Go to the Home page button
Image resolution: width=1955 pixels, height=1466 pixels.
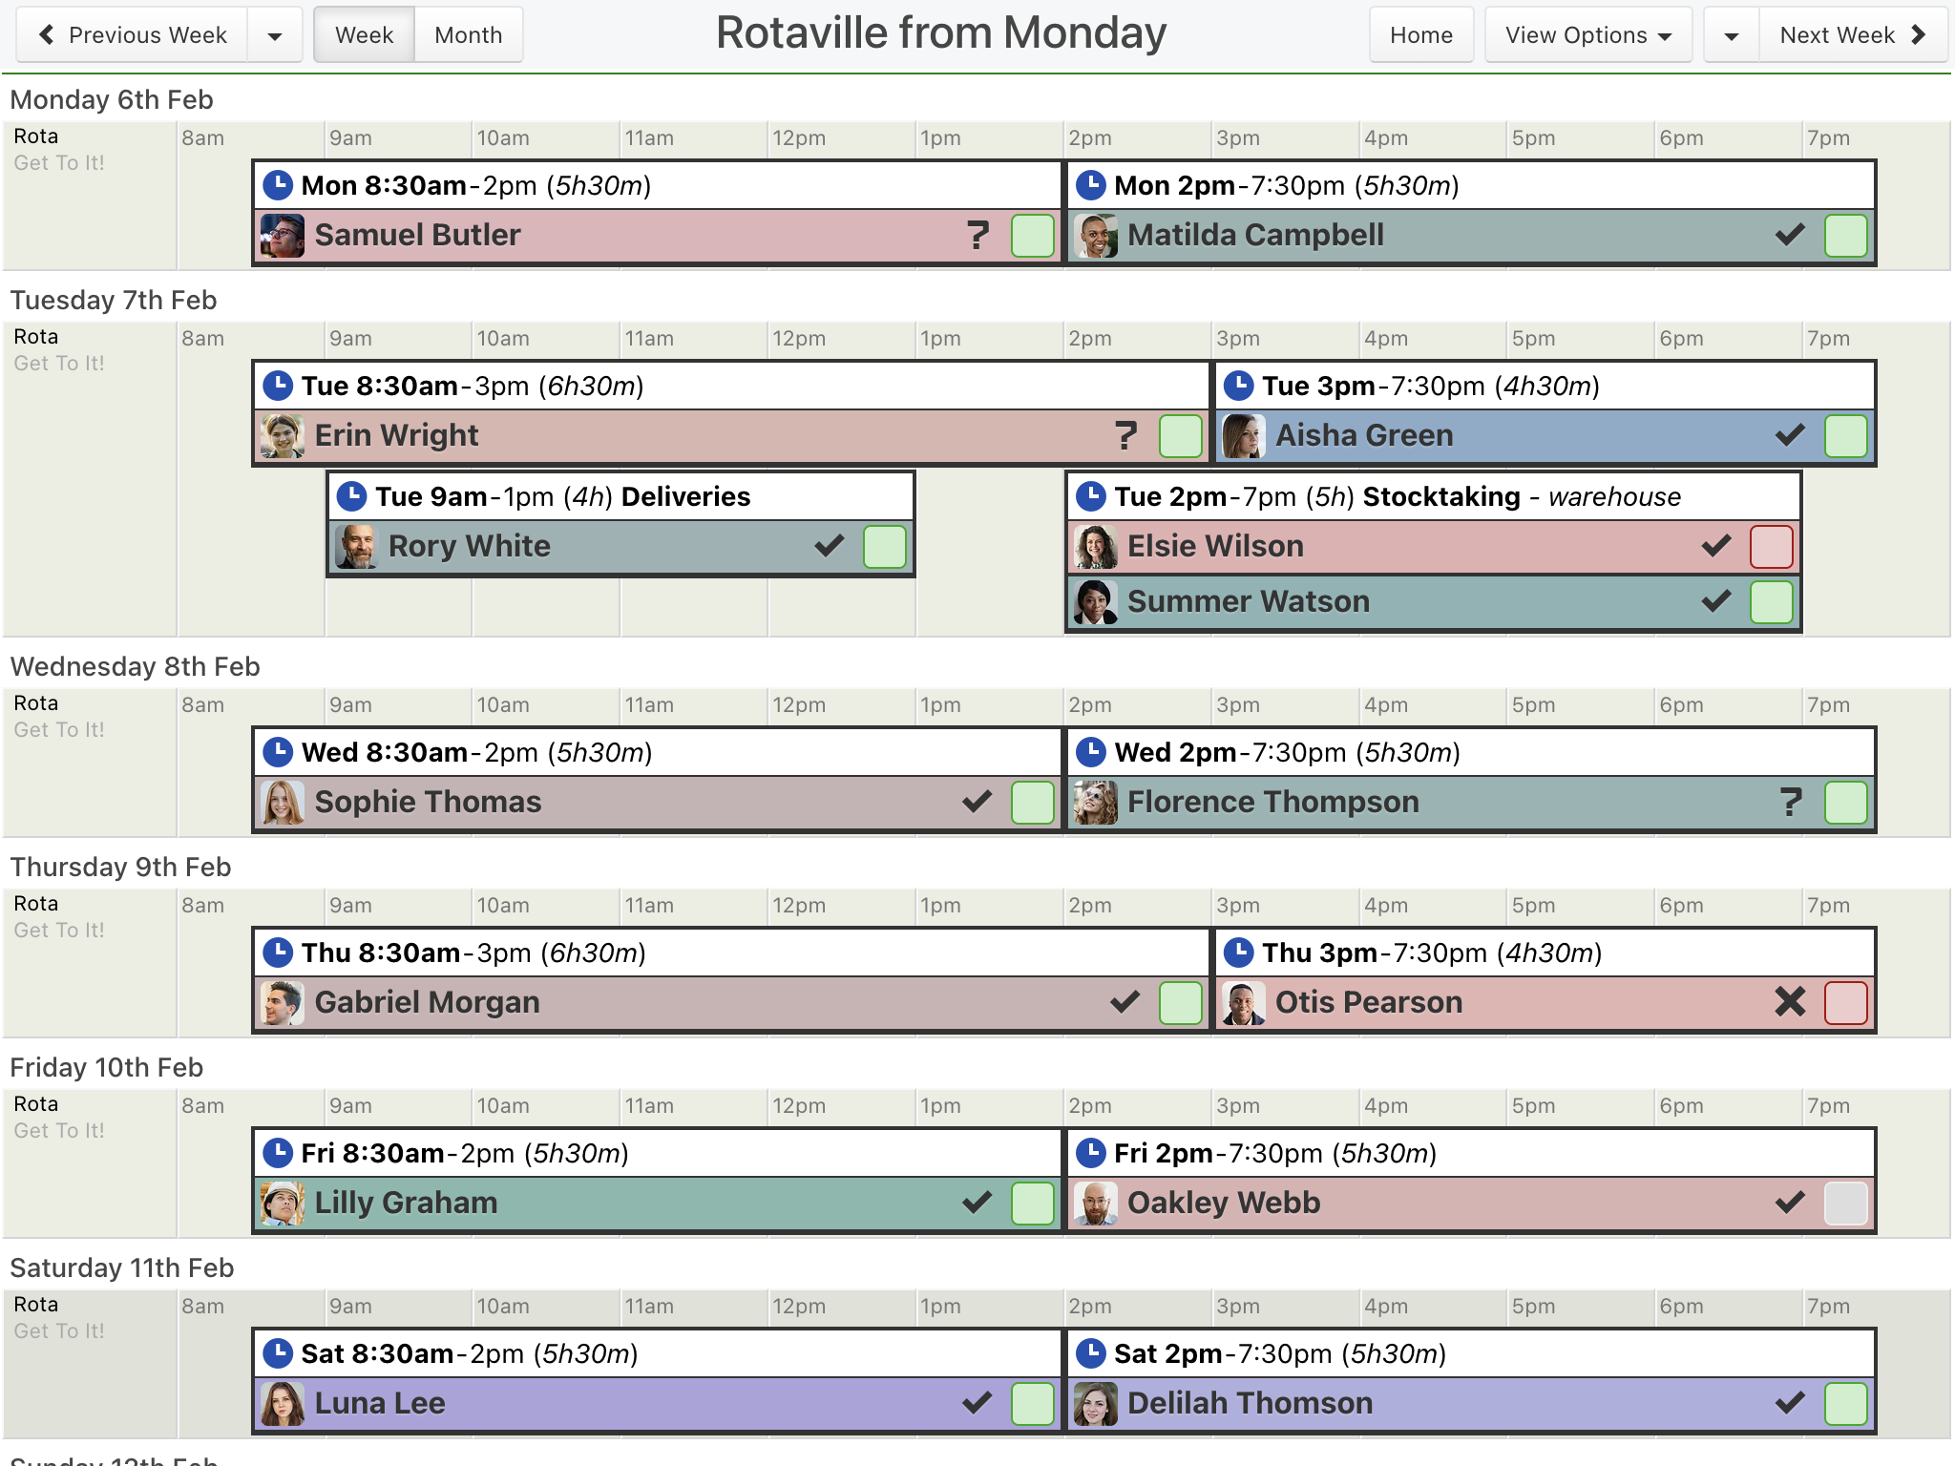tap(1421, 35)
